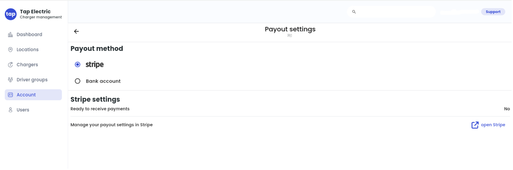
Task: Click the Tap Electric logo
Action: 11,14
